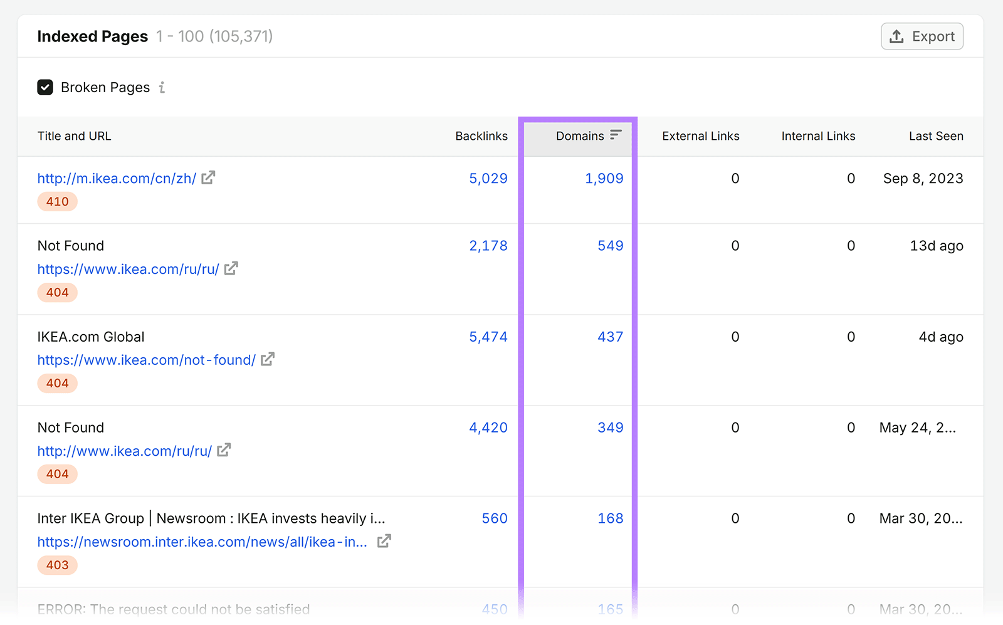
Task: Click the '13d ago' last seen value
Action: click(937, 246)
